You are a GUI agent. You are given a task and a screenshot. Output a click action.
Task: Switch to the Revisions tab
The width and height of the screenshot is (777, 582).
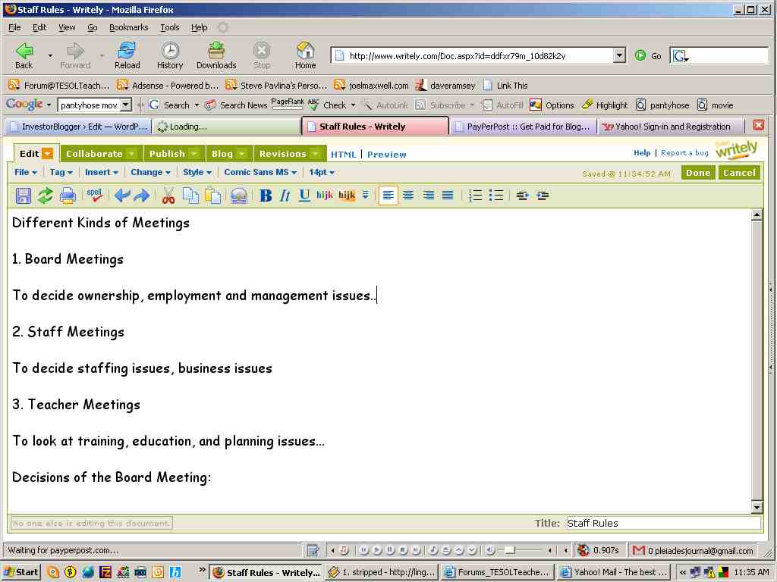tap(283, 153)
